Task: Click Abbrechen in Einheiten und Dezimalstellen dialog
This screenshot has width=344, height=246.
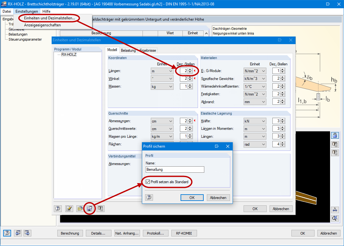Action: pos(281,209)
